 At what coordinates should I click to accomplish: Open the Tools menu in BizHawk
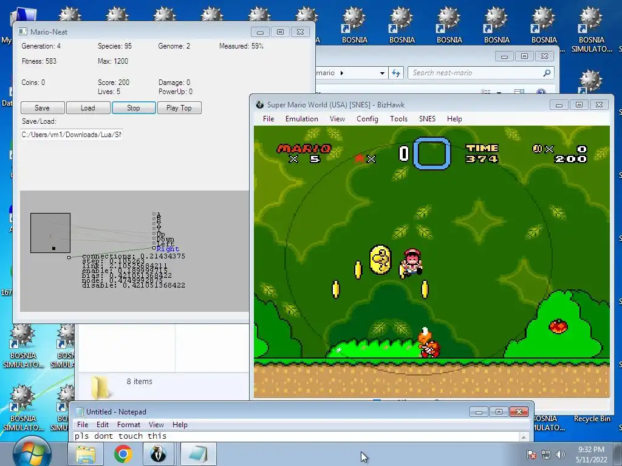(x=398, y=119)
